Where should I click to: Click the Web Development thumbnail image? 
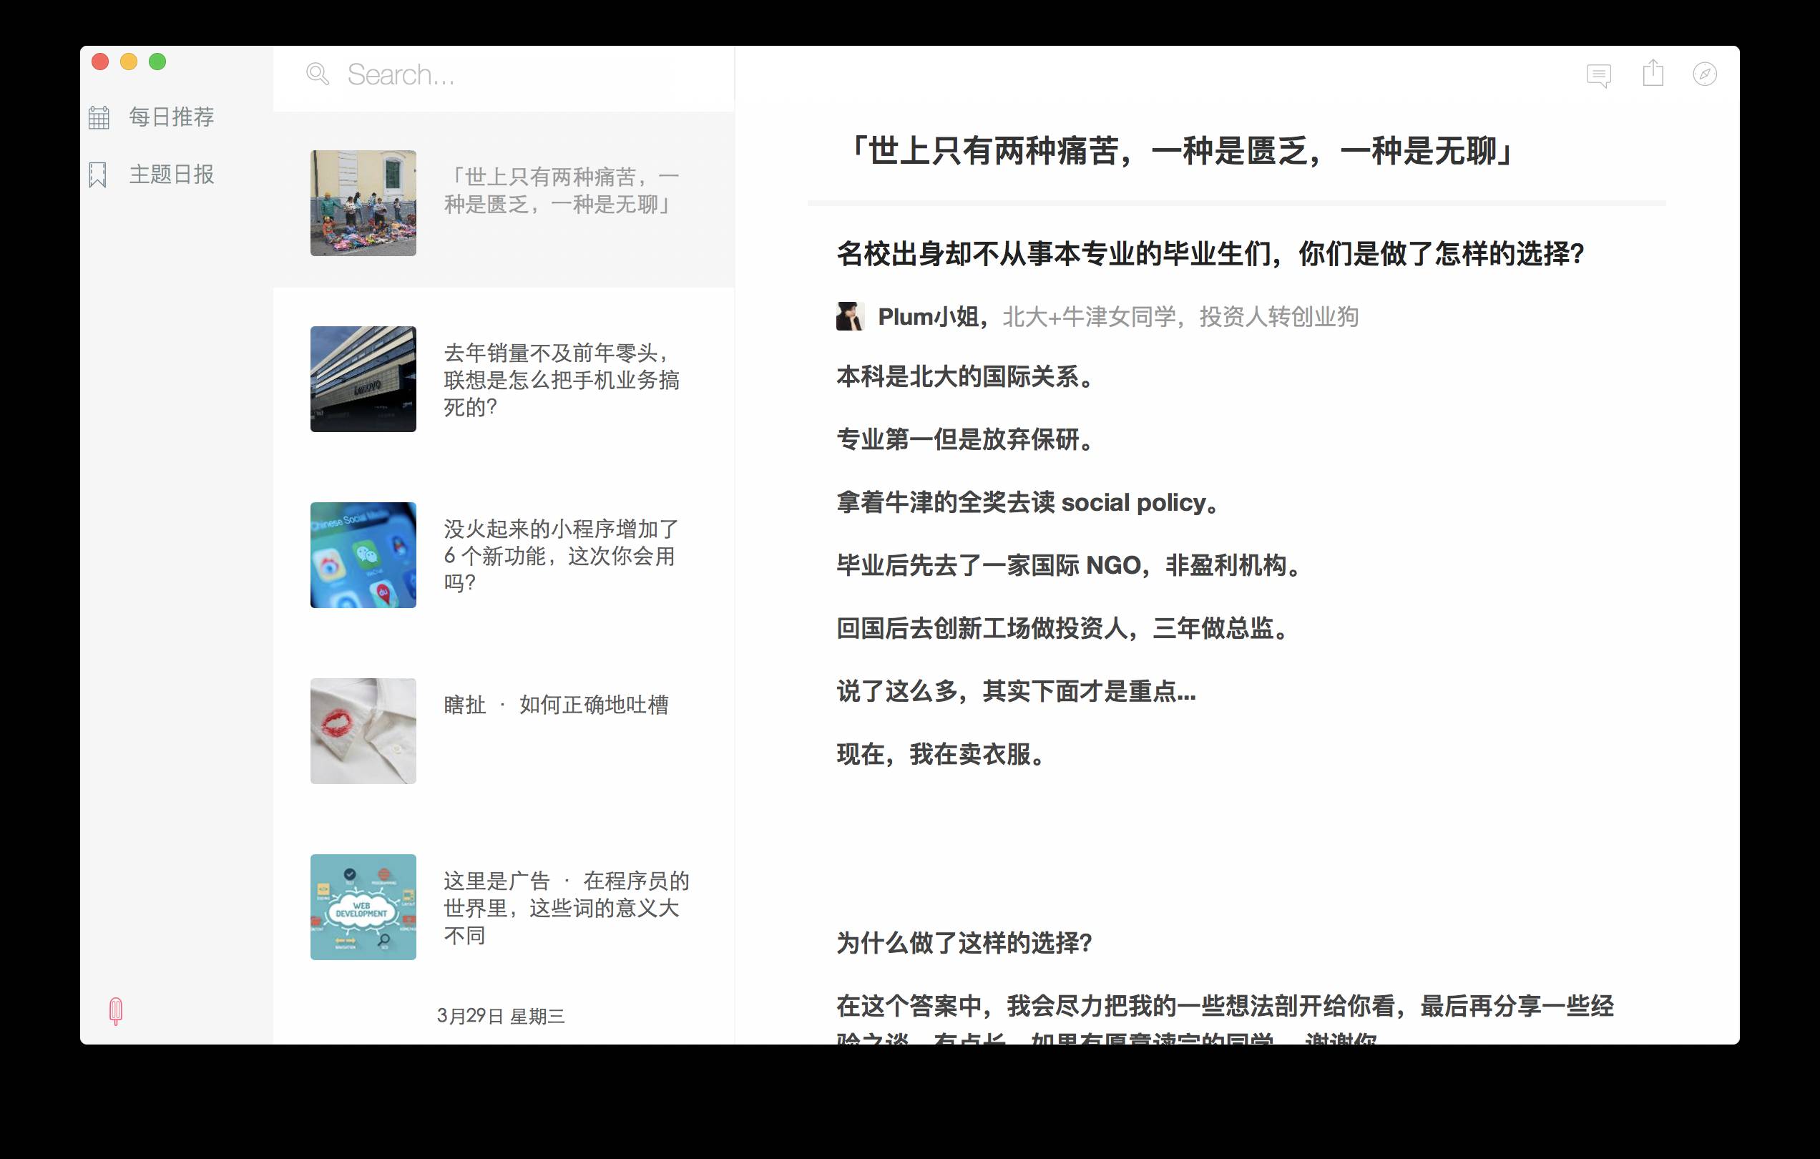[x=363, y=906]
